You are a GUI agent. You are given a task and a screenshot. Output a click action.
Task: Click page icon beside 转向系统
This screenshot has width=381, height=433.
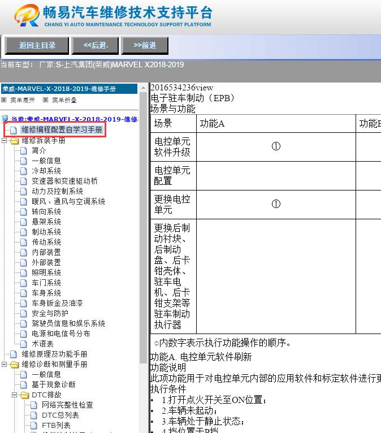coord(24,212)
